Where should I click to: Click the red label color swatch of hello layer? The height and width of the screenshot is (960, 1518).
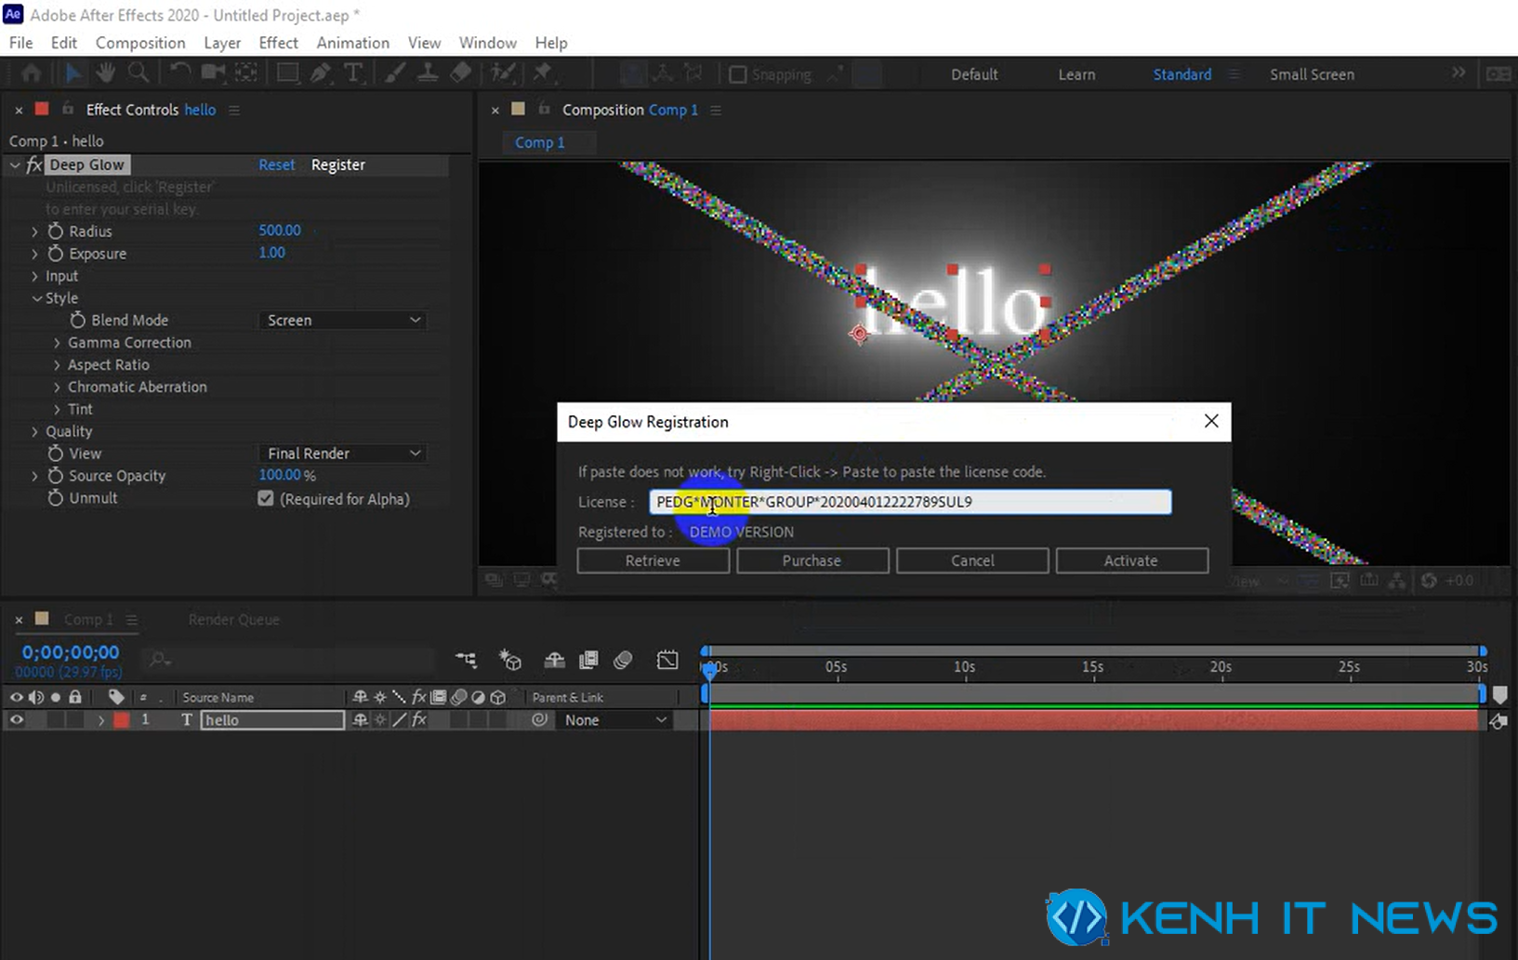coord(122,720)
